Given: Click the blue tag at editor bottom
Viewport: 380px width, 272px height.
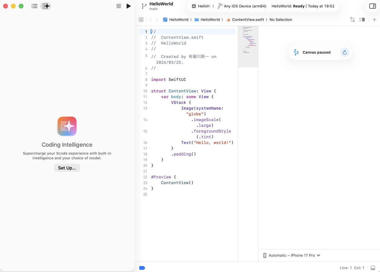Looking at the screenshot, I should click(142, 268).
